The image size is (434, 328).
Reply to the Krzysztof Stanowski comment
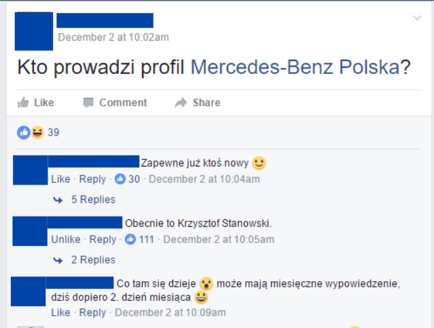click(103, 240)
